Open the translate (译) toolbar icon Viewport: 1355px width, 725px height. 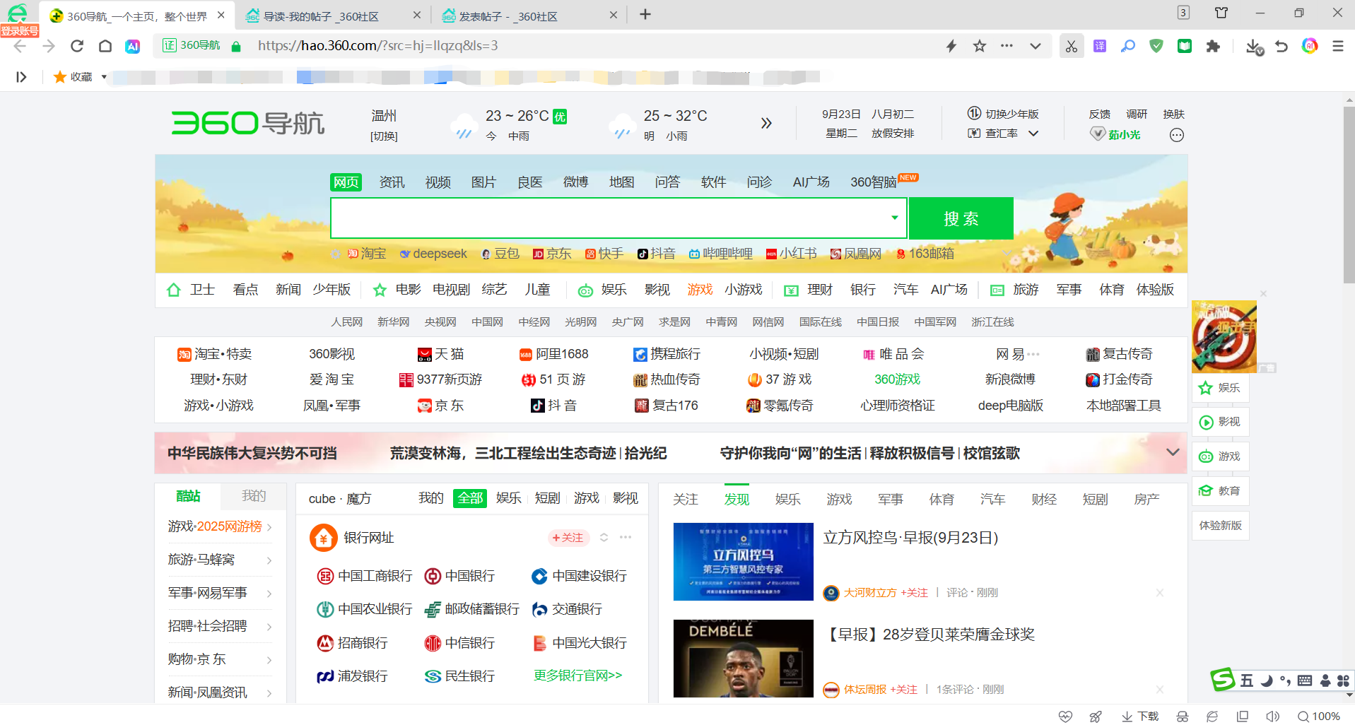[x=1100, y=46]
